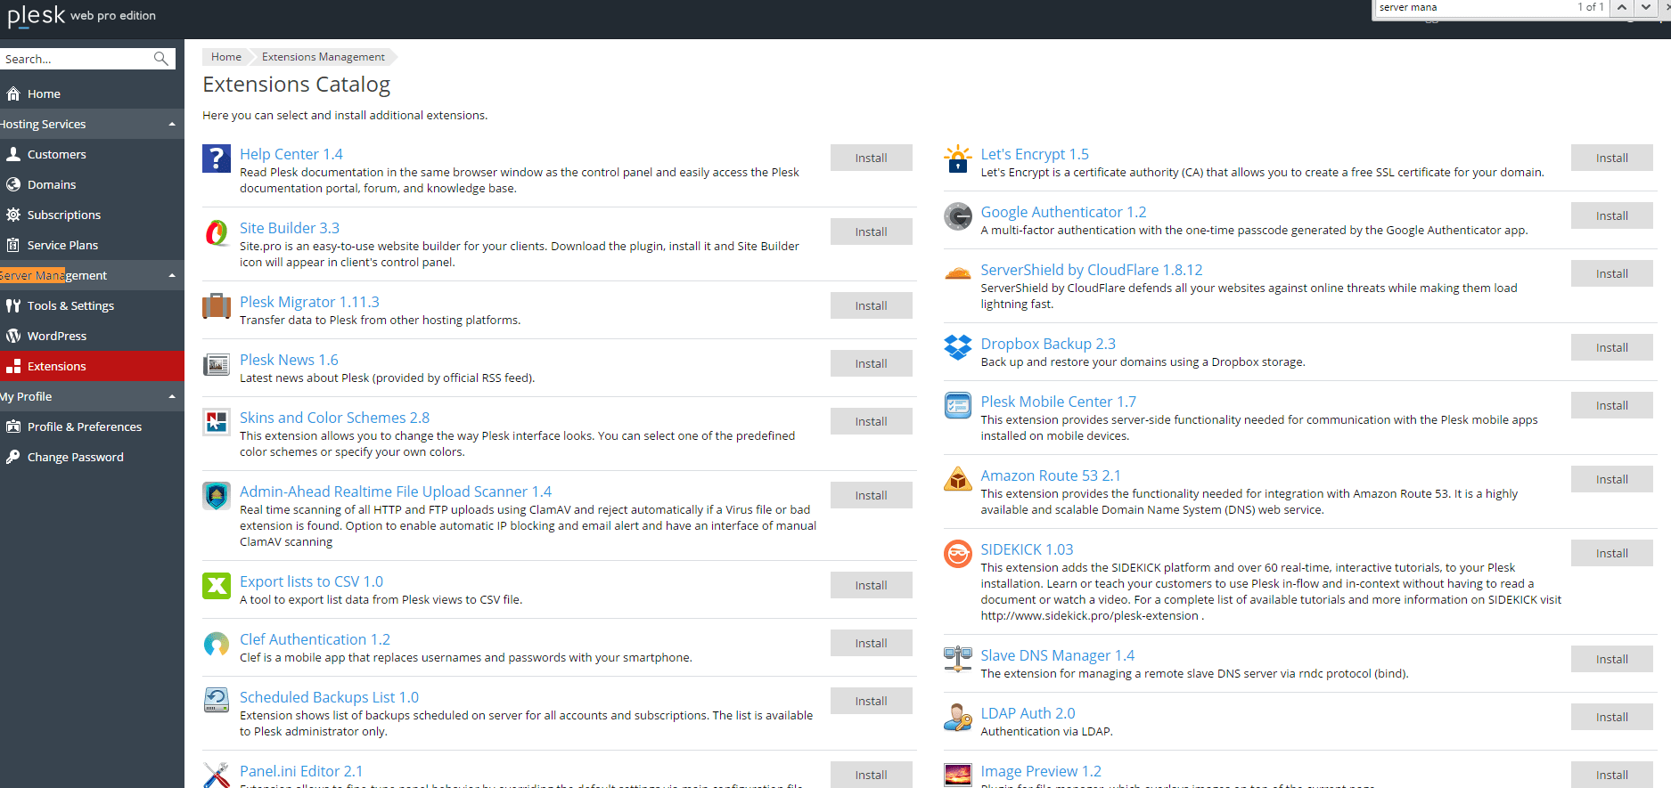
Task: Click the Image Preview thumbnail icon
Action: pos(958,775)
